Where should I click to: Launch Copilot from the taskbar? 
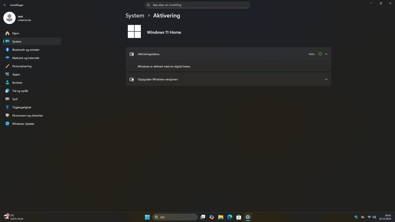[x=211, y=217]
